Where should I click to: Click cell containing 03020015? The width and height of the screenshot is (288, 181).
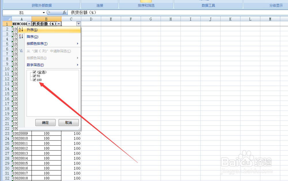[22, 163]
